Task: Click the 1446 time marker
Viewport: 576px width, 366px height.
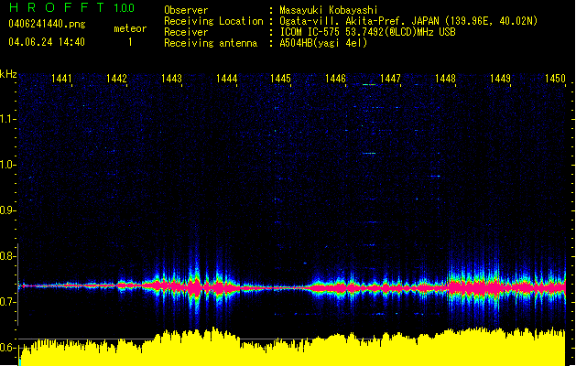Action: (335, 79)
